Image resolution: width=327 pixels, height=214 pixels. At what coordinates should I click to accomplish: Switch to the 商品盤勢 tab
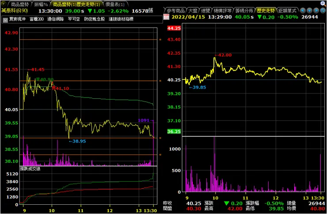point(19,4)
